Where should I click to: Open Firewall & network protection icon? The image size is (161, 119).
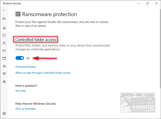click(x=4, y=51)
